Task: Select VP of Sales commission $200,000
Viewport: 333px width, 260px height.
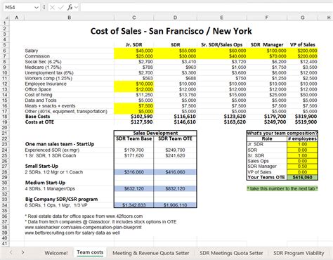Action: tap(303, 56)
